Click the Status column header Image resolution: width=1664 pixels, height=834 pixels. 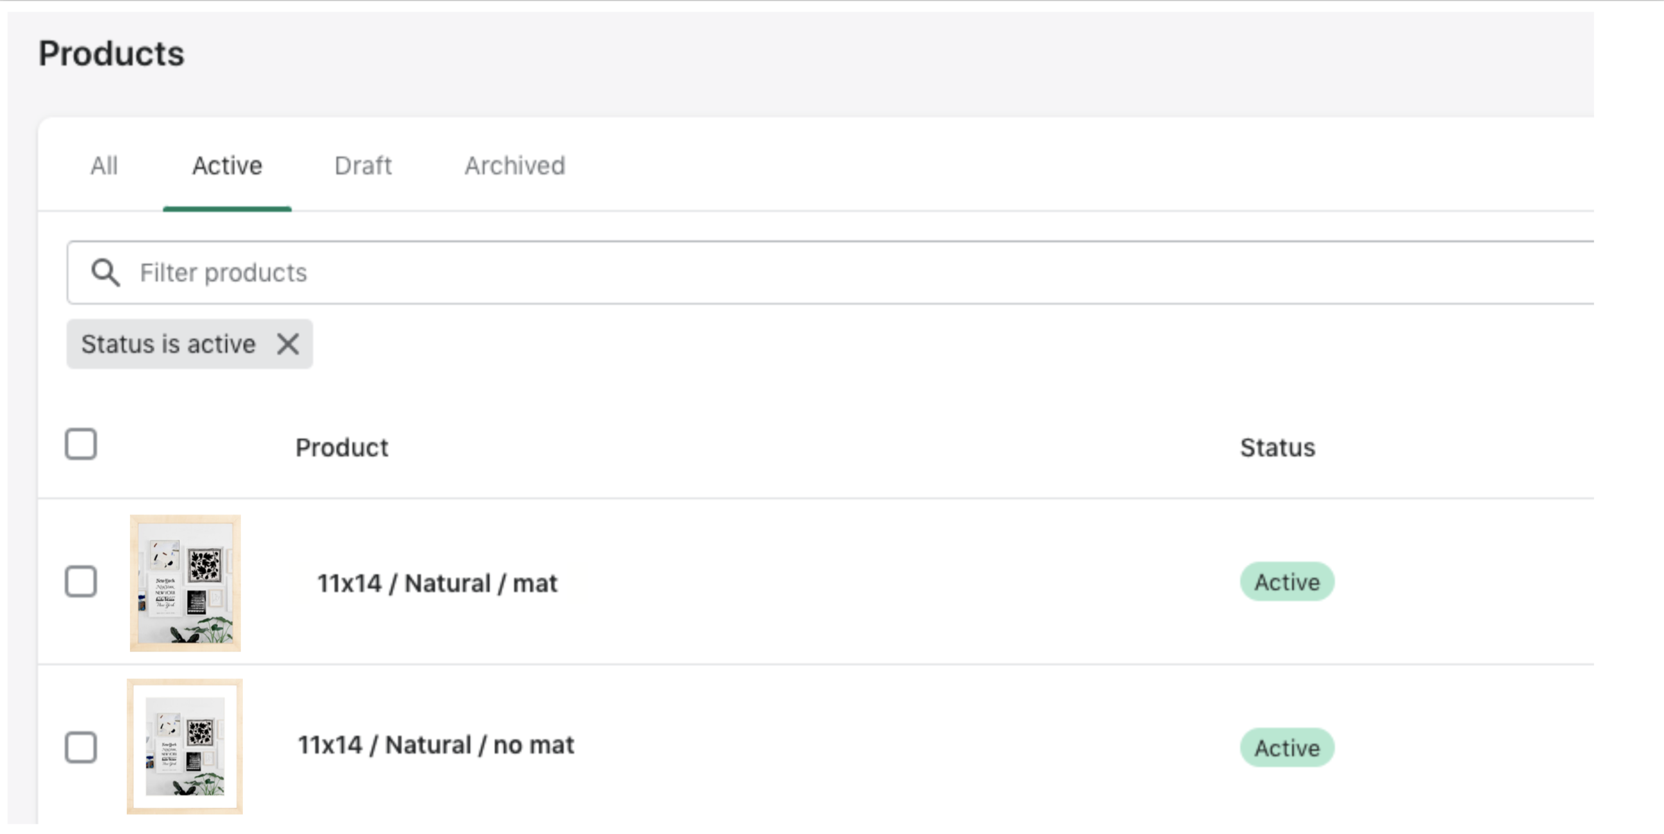point(1277,447)
